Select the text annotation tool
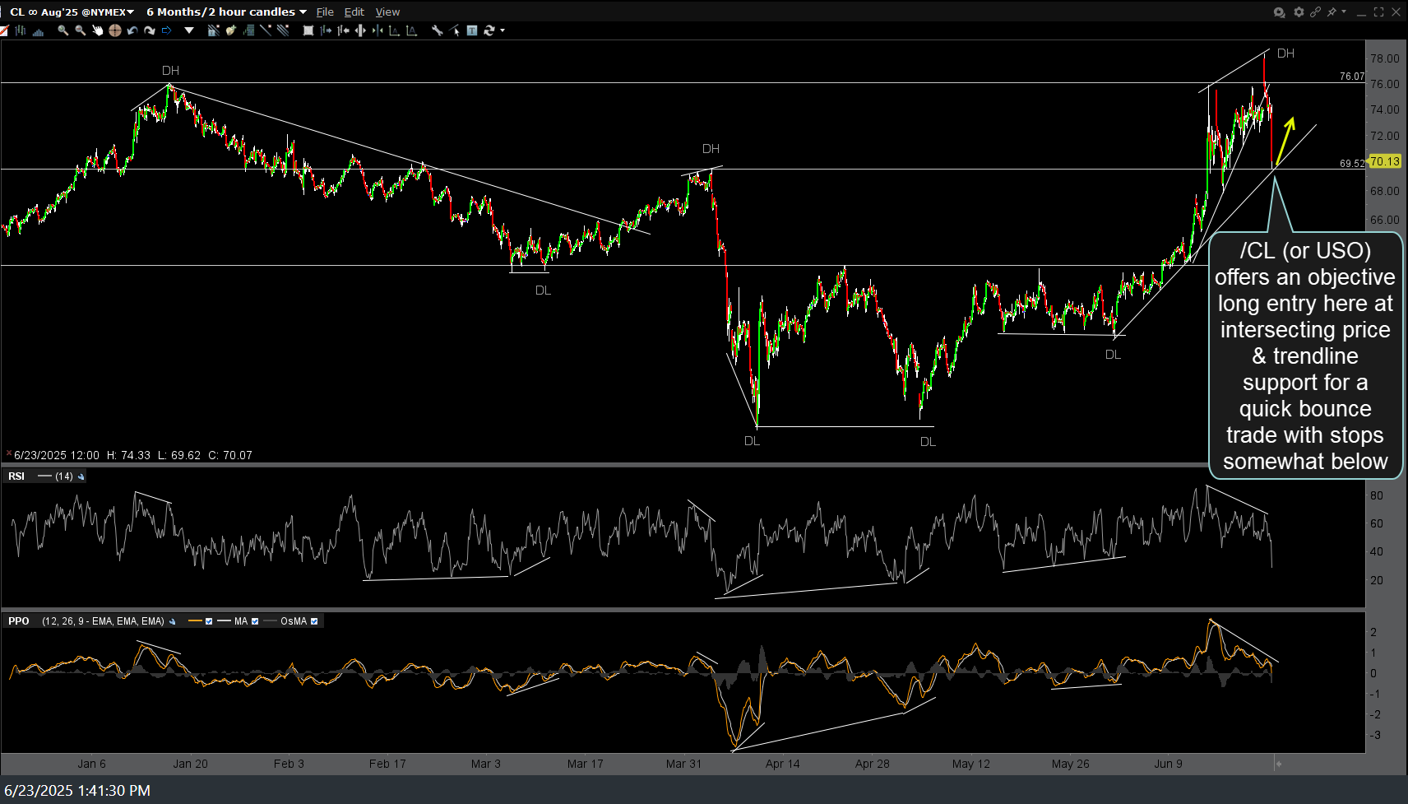This screenshot has height=804, width=1408. [472, 30]
